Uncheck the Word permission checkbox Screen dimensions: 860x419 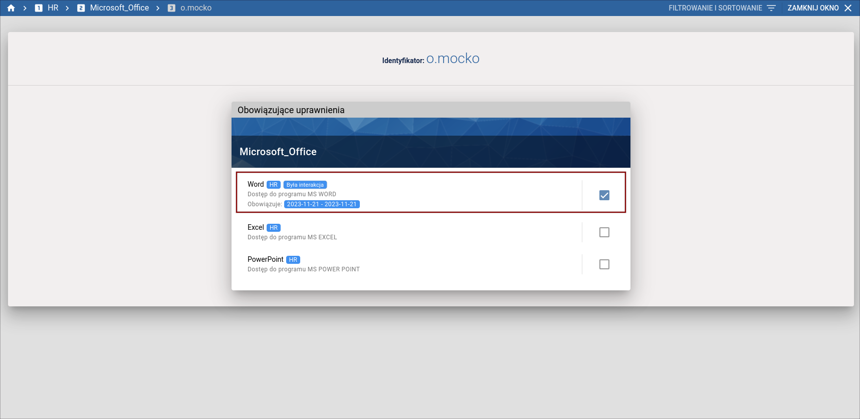(604, 195)
